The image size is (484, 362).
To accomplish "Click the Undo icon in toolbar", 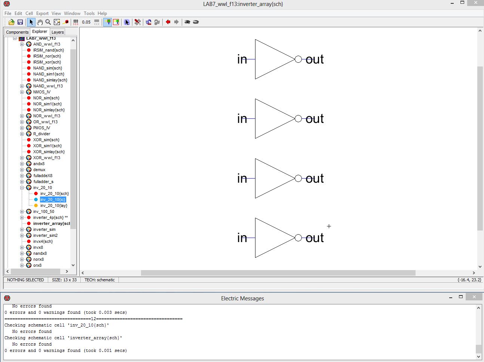I will [x=148, y=22].
